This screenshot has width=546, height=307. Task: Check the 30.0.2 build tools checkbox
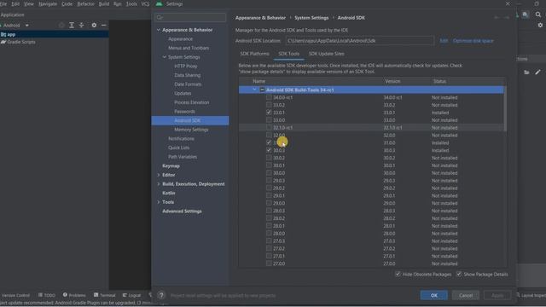pos(269,158)
